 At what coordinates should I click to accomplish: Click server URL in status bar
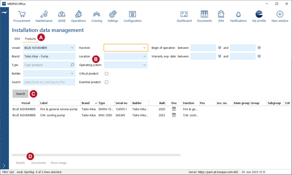coord(218,172)
